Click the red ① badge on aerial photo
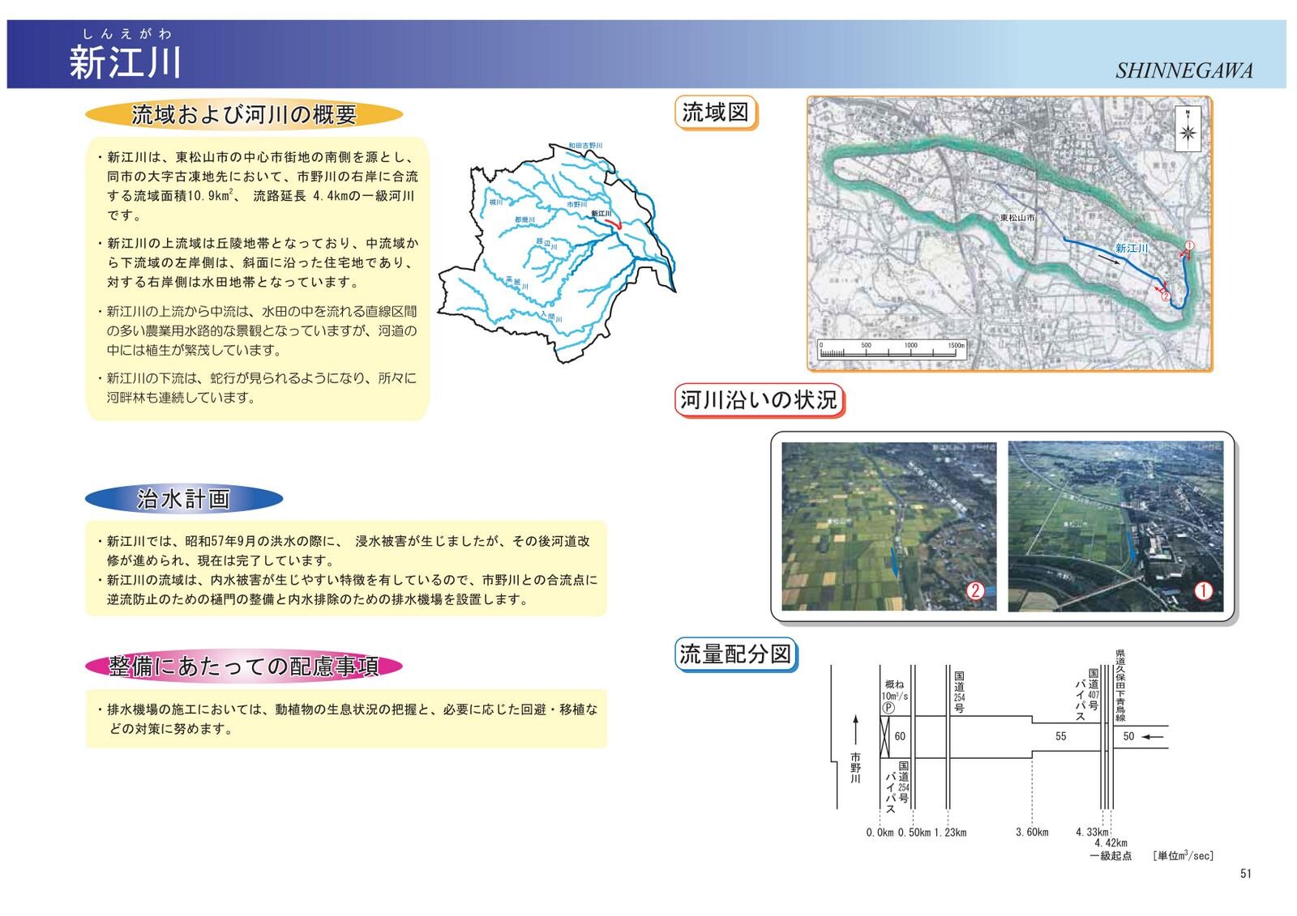The width and height of the screenshot is (1297, 916). coord(1204,591)
